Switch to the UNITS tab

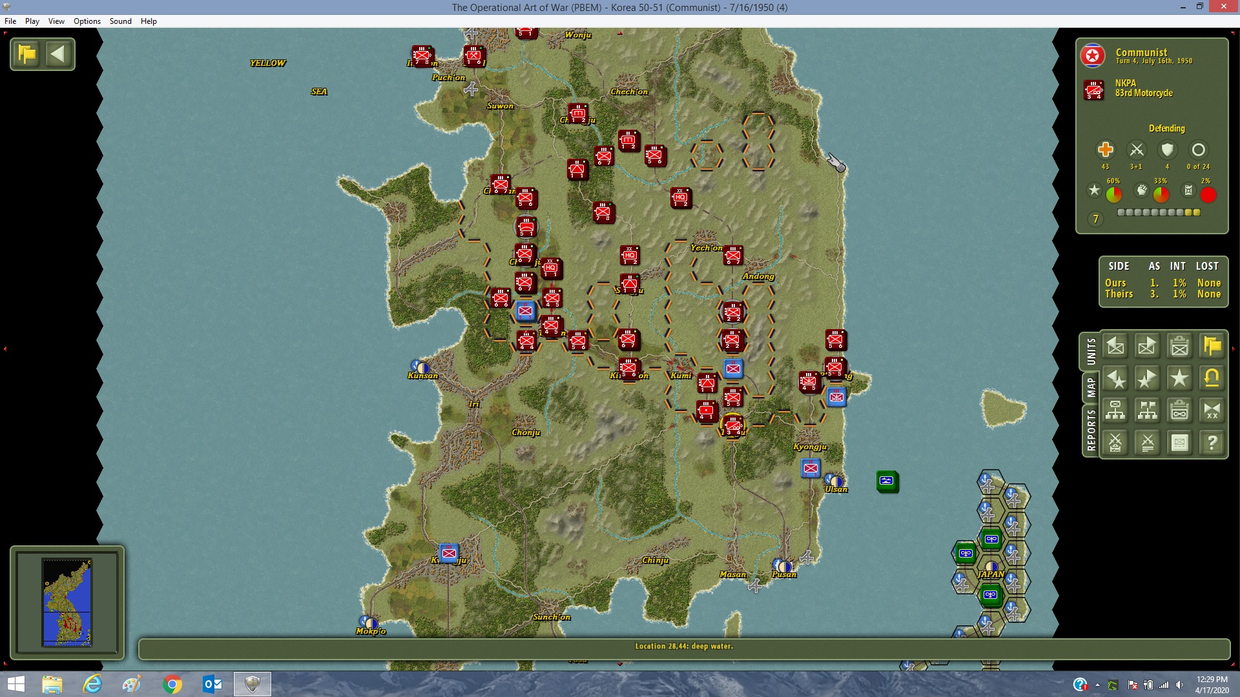pos(1091,351)
